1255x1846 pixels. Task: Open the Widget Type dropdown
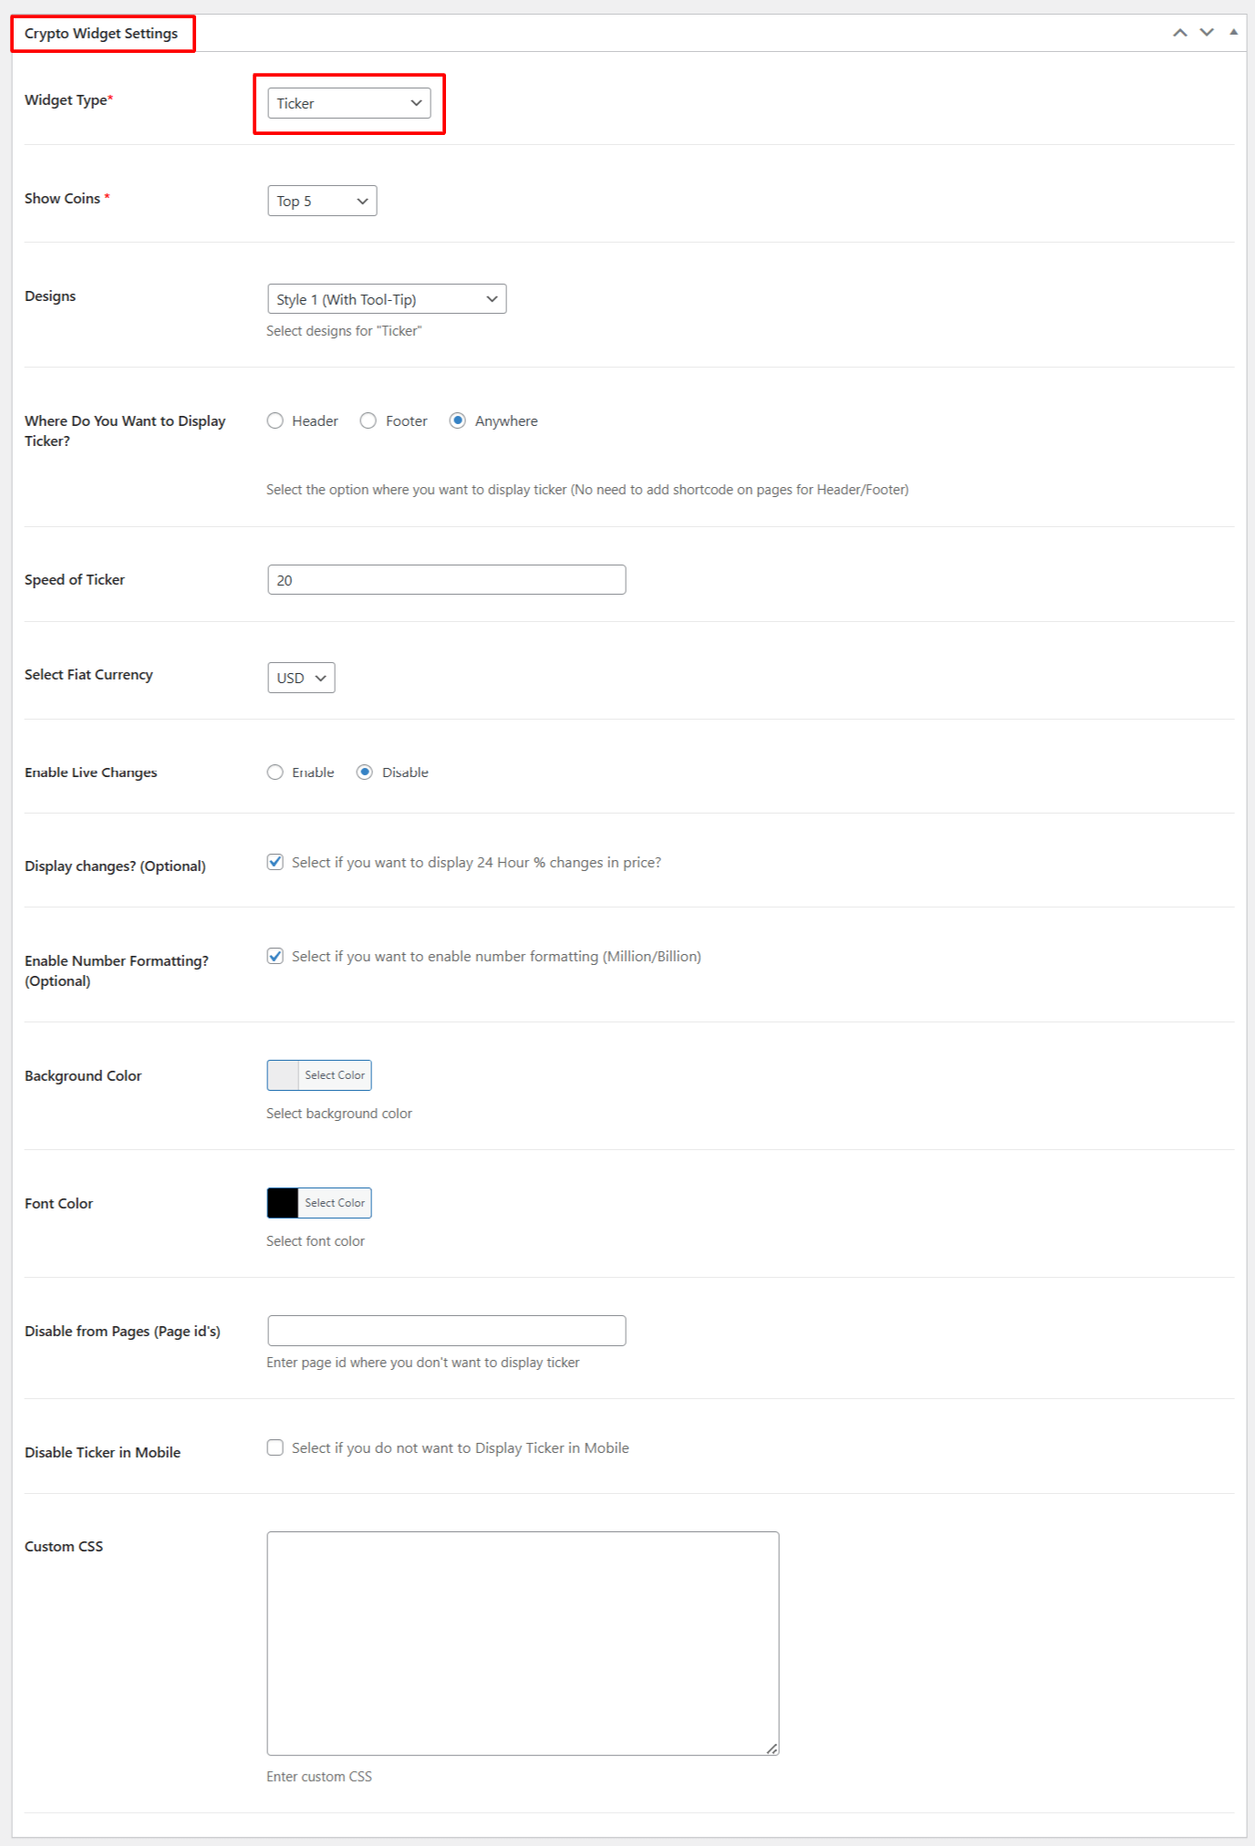point(348,103)
